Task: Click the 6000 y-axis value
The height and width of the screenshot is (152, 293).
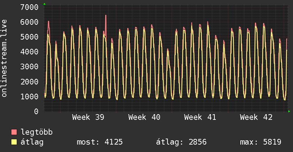Action: pos(30,22)
